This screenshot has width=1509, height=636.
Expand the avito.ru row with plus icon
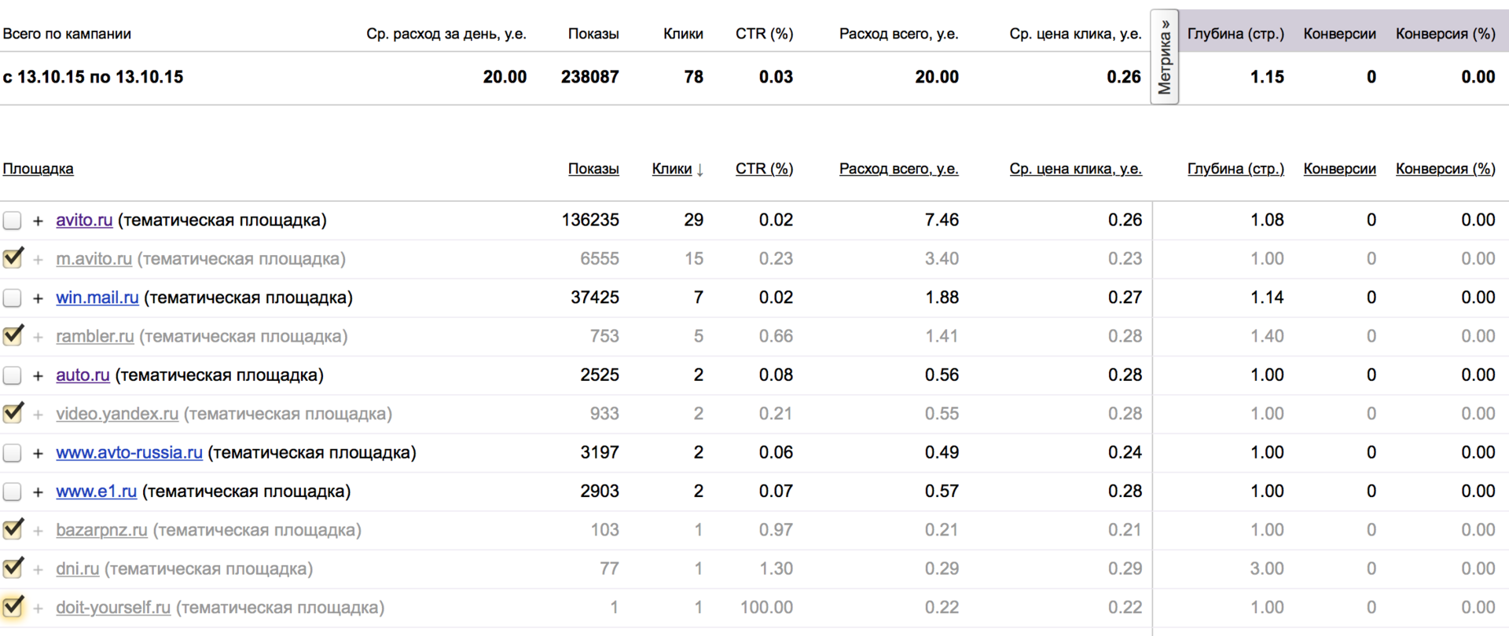38,221
